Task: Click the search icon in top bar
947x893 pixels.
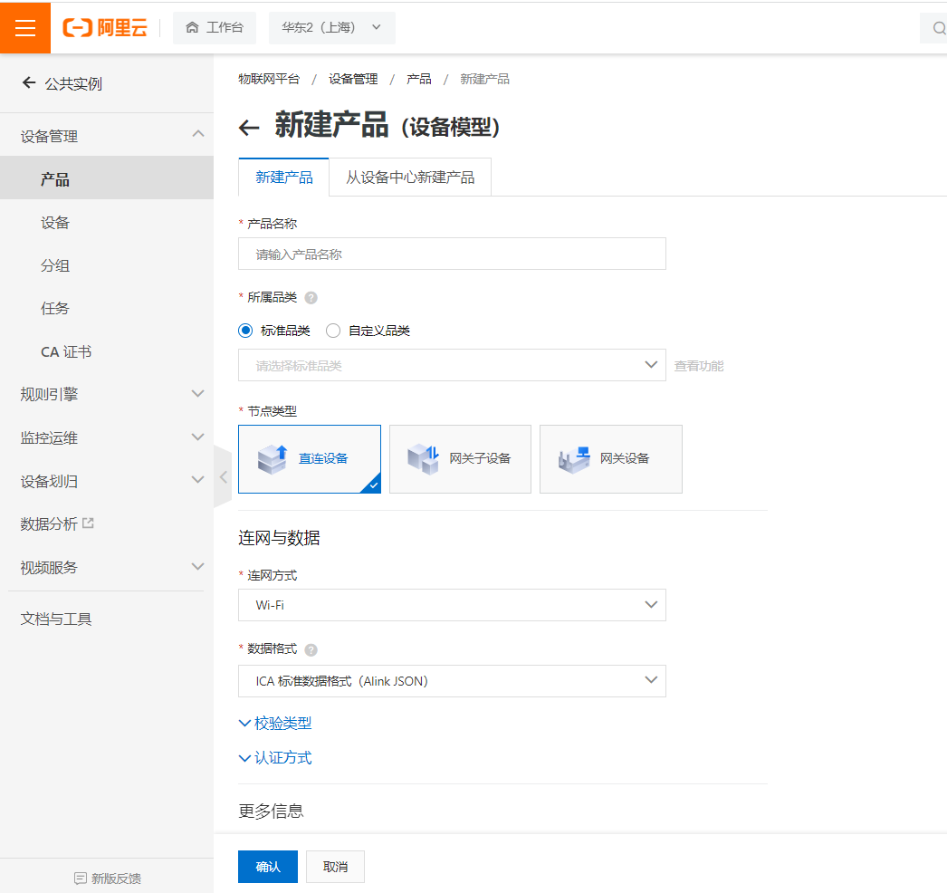Action: pos(939,28)
